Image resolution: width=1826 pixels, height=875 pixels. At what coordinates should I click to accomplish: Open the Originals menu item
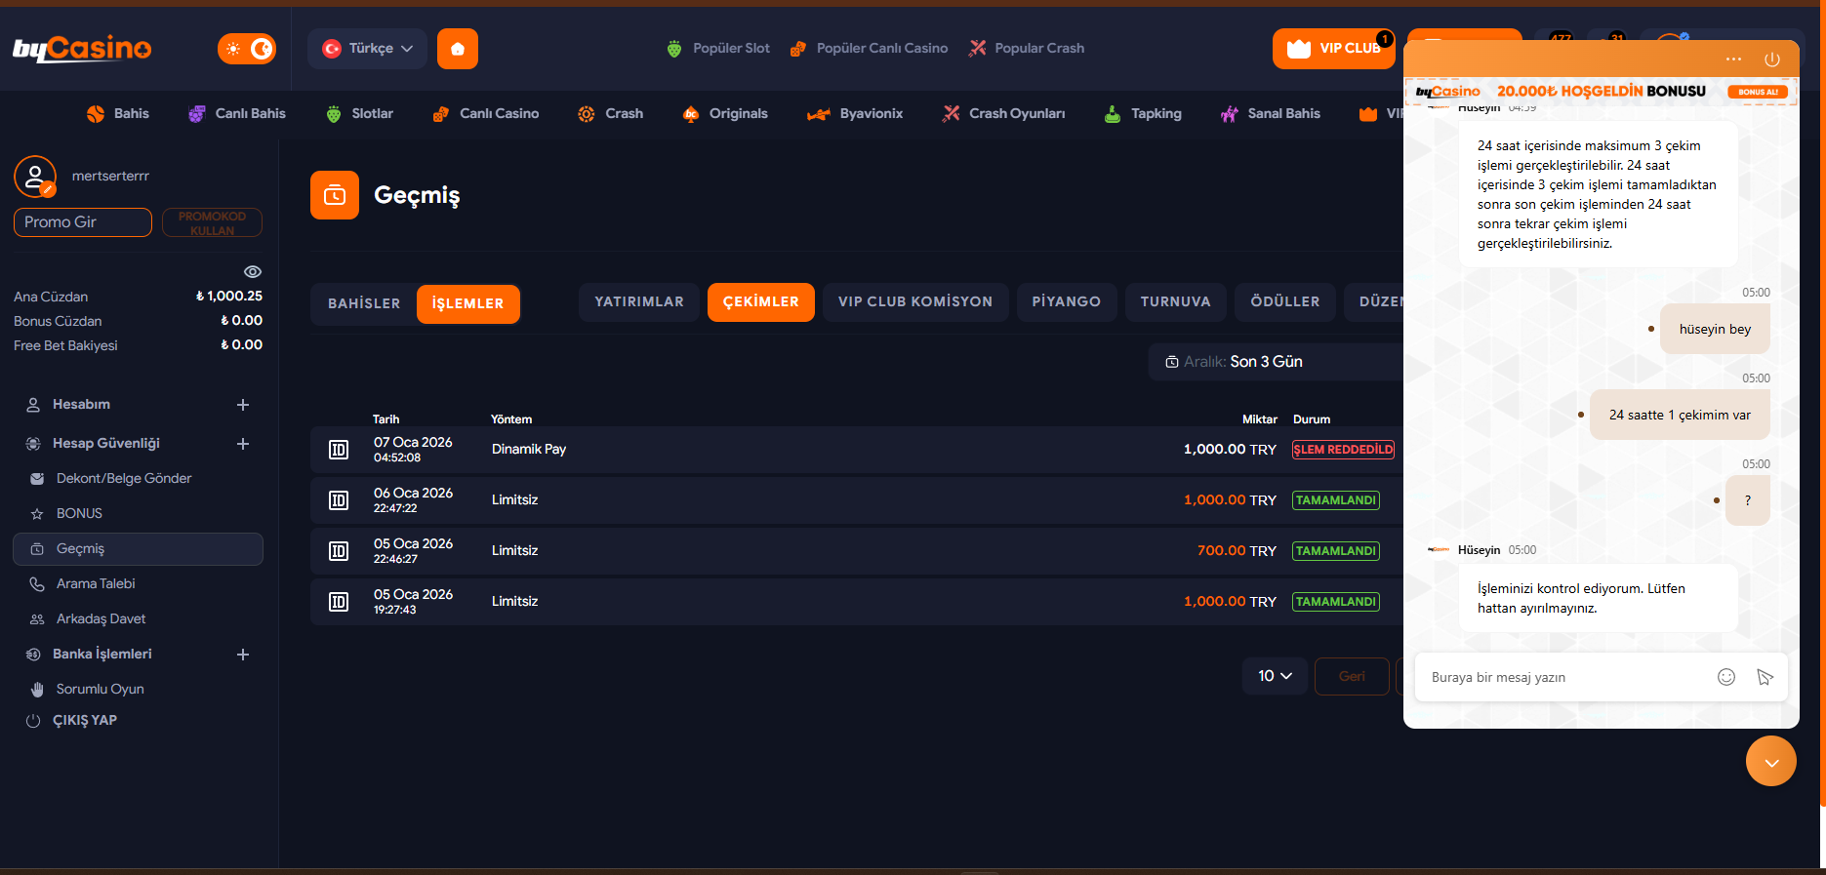pos(725,113)
